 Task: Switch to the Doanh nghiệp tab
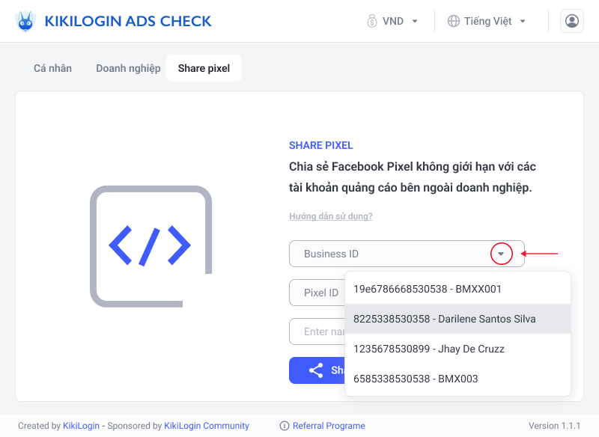tap(128, 68)
